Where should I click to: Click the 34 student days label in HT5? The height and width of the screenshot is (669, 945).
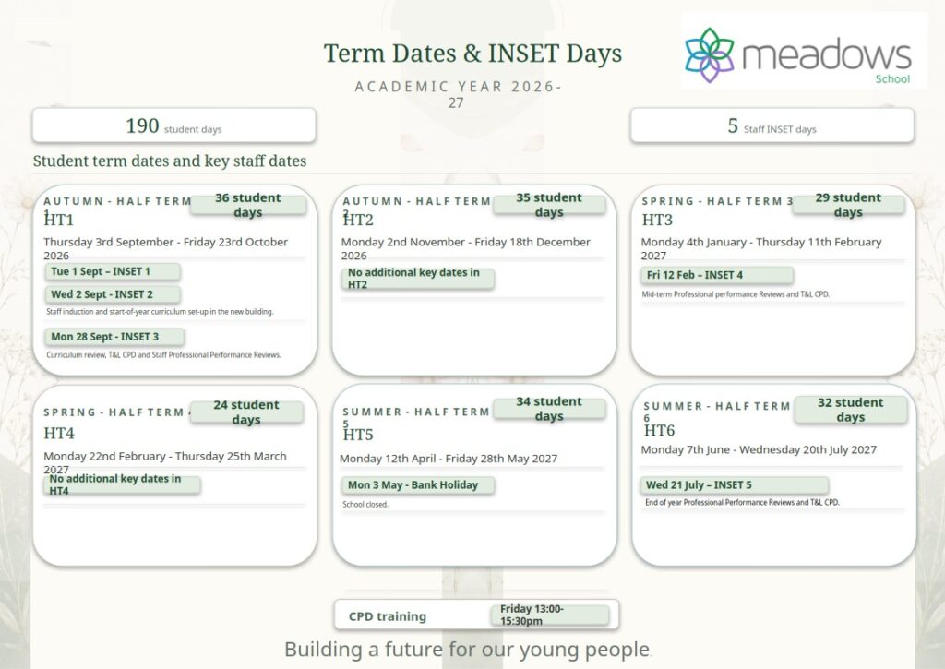pyautogui.click(x=549, y=409)
